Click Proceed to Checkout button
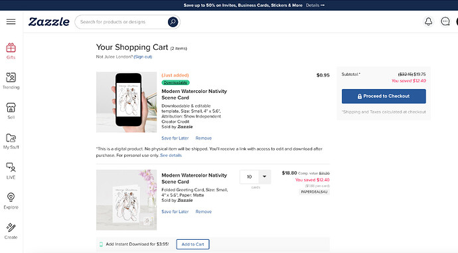458x253 pixels. (x=384, y=96)
